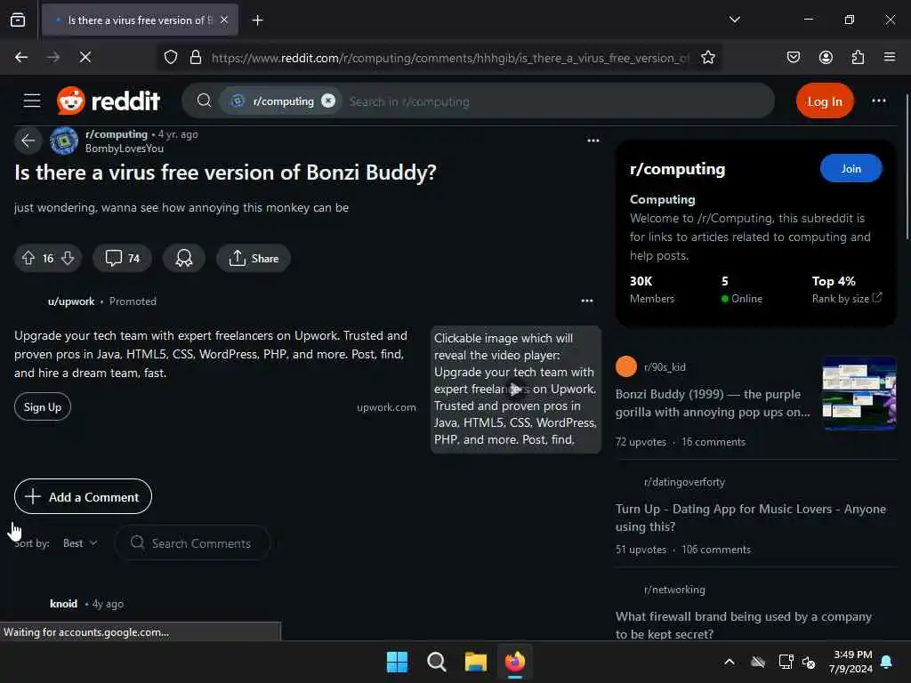This screenshot has height=683, width=911.
Task: Open r/computing community avatar
Action: tap(64, 141)
